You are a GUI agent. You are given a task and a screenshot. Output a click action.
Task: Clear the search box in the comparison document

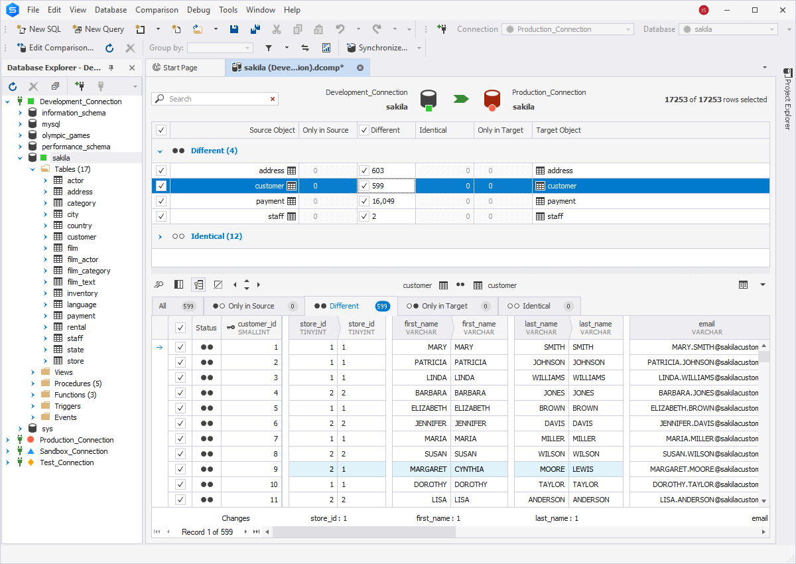coord(272,98)
